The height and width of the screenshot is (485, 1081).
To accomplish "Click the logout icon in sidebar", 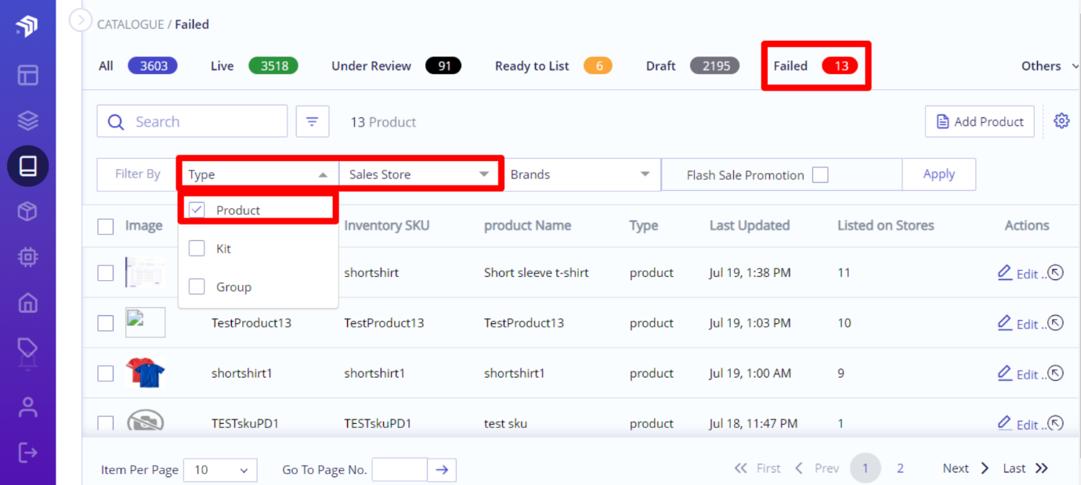I will click(28, 452).
